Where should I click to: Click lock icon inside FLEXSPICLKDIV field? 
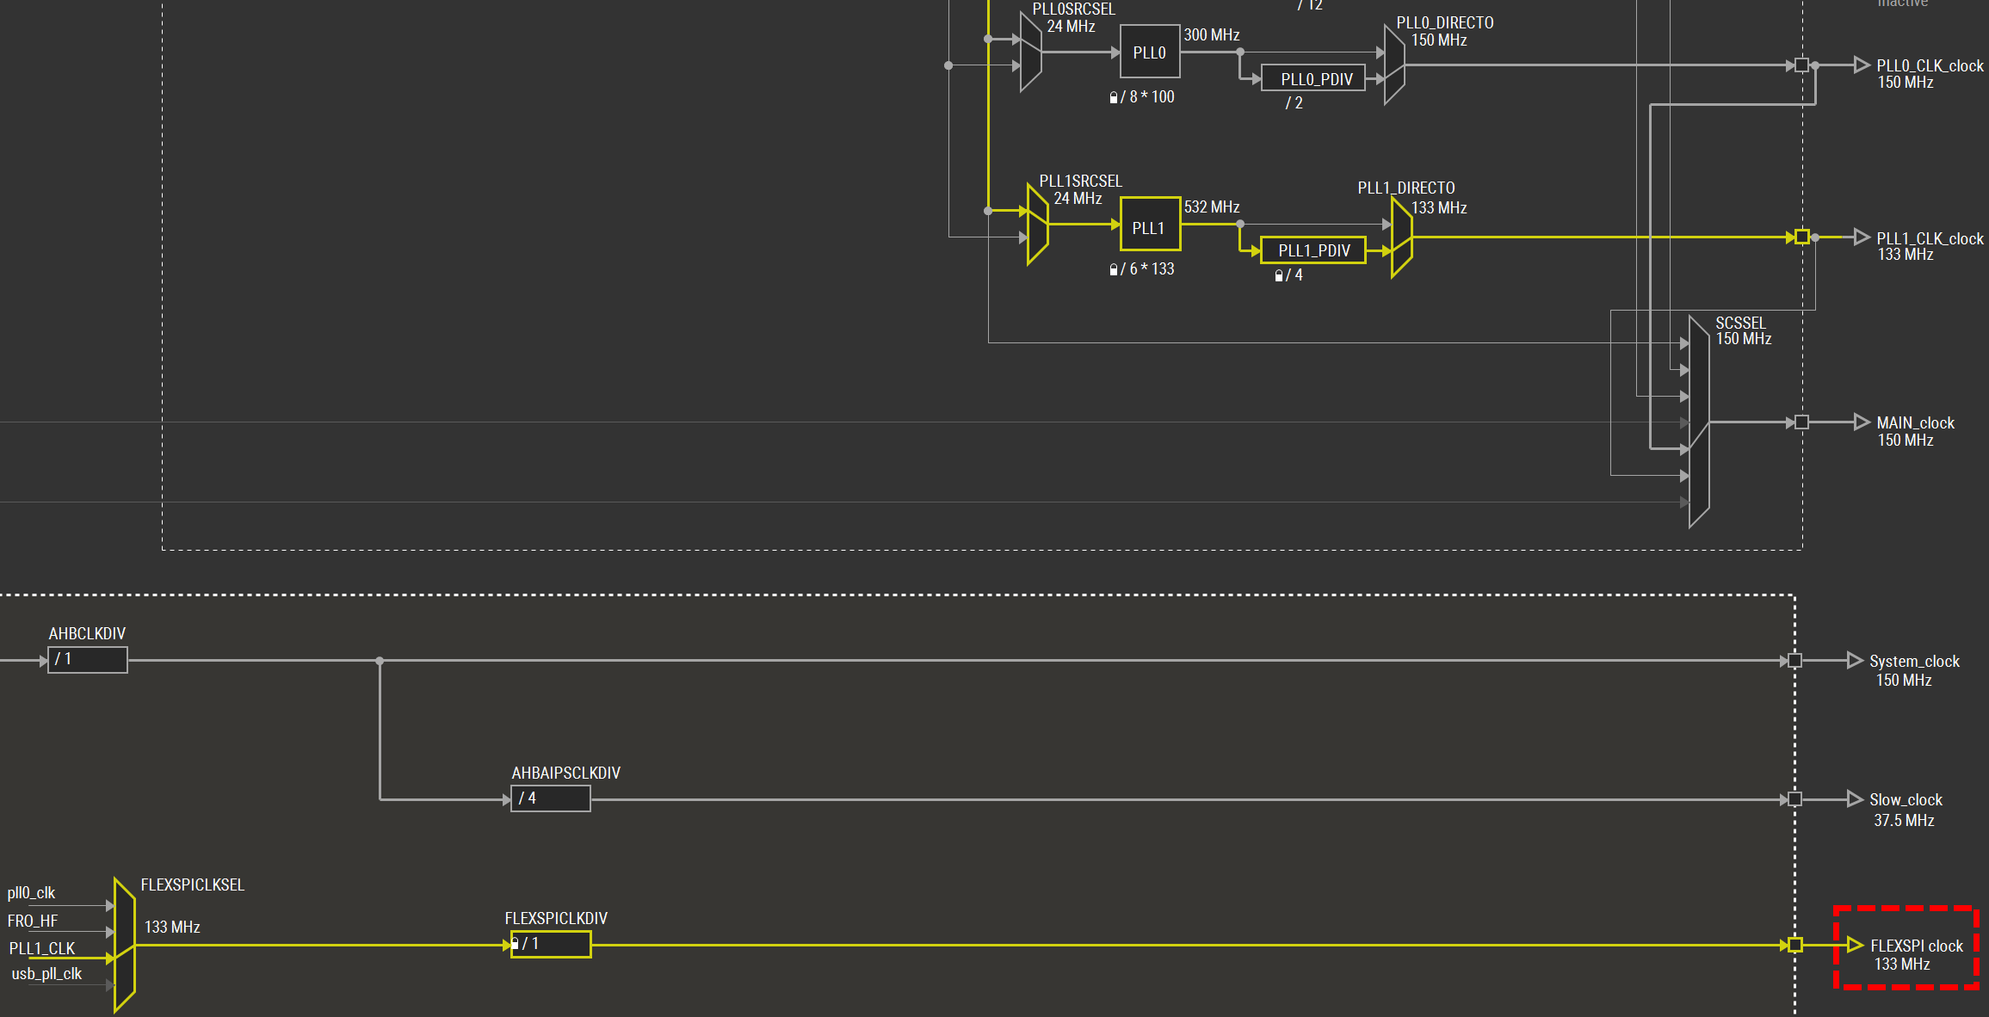click(x=515, y=943)
